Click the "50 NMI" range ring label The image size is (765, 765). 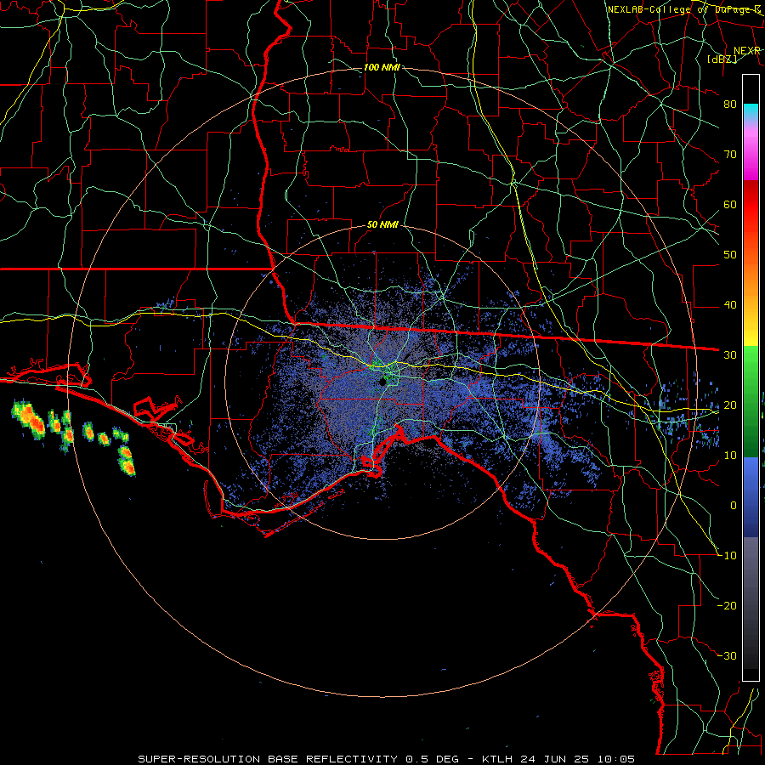[382, 224]
